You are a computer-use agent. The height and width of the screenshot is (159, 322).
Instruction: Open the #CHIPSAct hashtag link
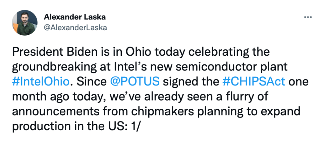254,82
